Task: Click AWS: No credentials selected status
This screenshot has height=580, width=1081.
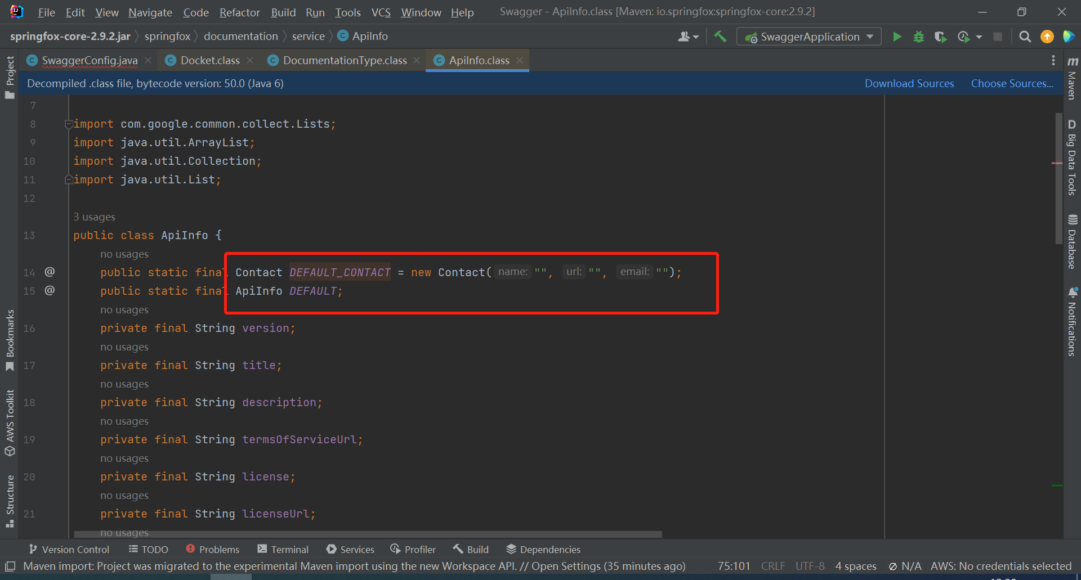Action: pos(1001,566)
